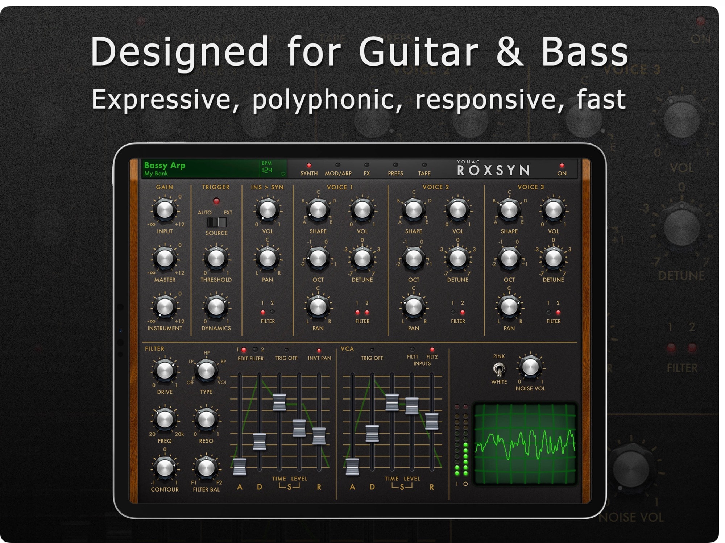Select EDIT FILTER 1 LED
The image size is (725, 543).
coord(244,350)
